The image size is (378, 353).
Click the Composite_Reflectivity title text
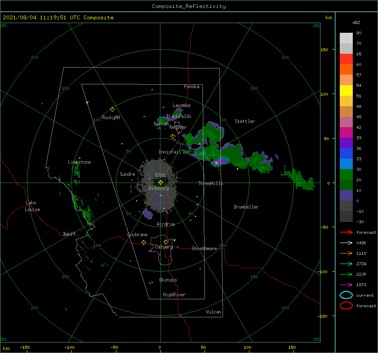[189, 6]
